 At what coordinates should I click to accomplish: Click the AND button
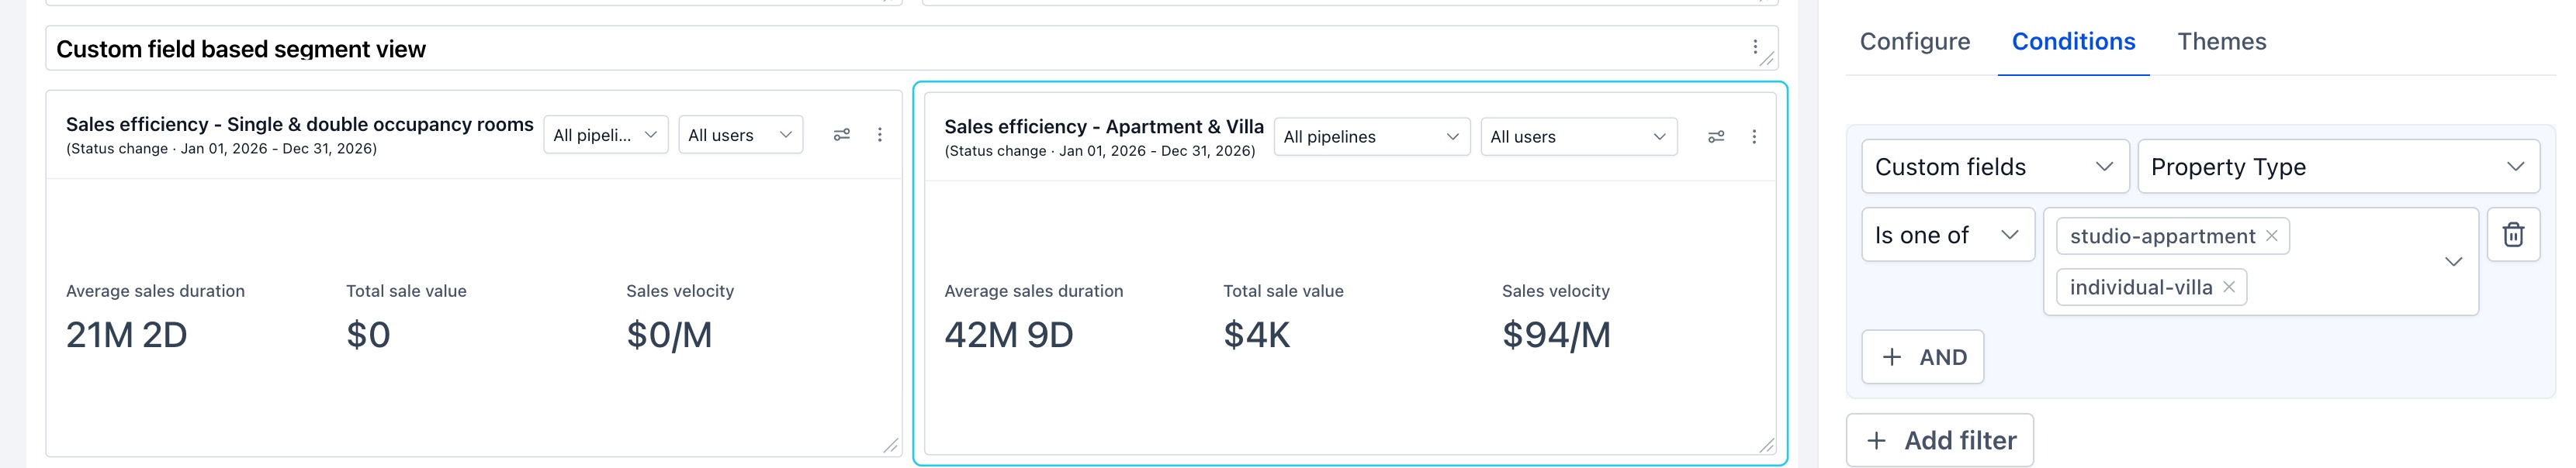[x=1922, y=357]
